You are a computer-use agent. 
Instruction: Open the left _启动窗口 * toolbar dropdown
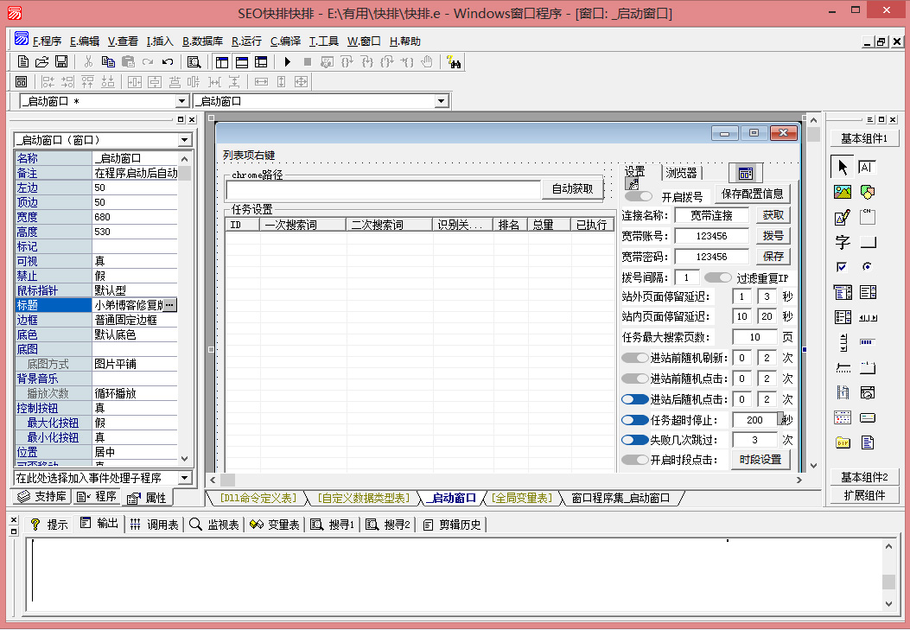[x=182, y=101]
